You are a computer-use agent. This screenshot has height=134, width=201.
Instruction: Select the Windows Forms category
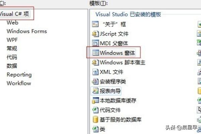27,31
